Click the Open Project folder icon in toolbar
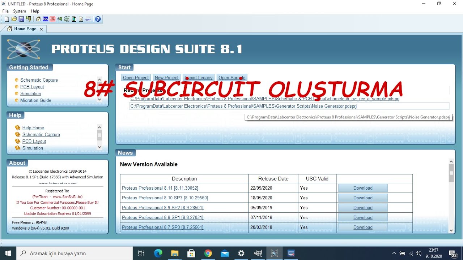463x260 pixels. [14, 19]
